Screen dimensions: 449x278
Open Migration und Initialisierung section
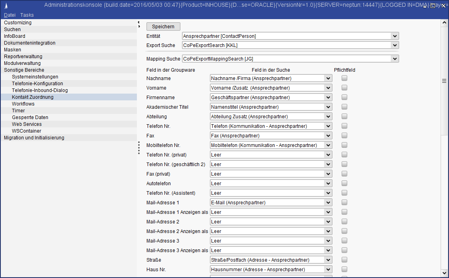[x=34, y=138]
